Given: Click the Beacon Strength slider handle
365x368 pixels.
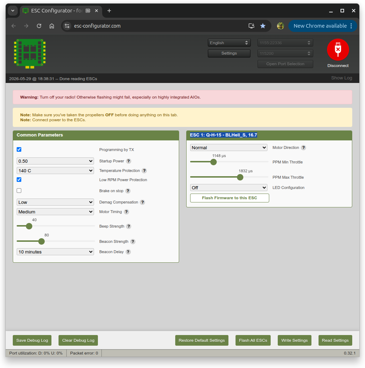Looking at the screenshot, I should click(42, 241).
